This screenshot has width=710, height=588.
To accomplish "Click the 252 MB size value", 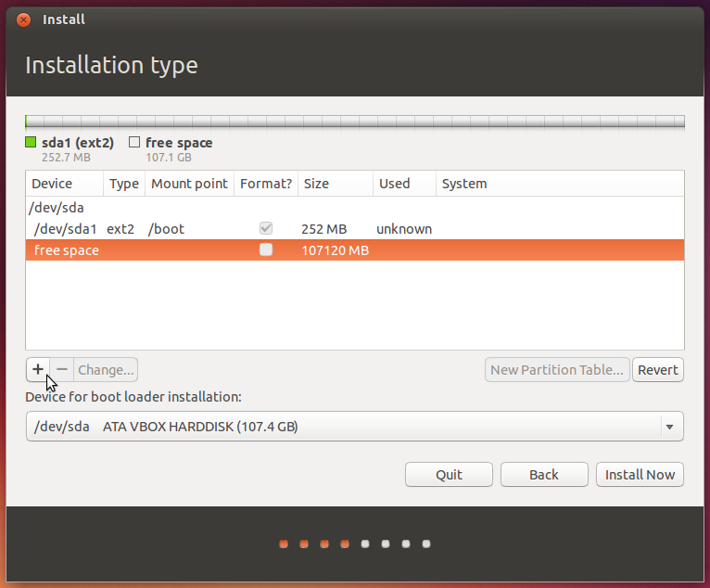I will pos(324,229).
